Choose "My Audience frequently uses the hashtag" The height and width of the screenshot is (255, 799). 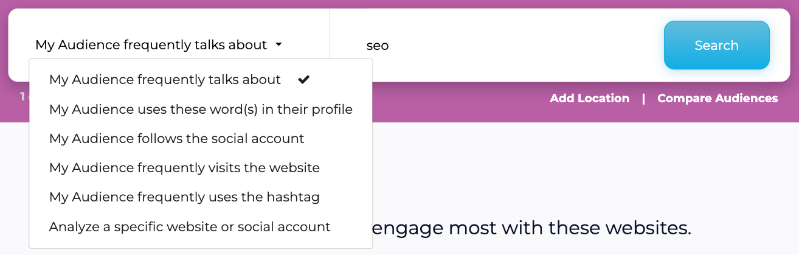click(184, 197)
